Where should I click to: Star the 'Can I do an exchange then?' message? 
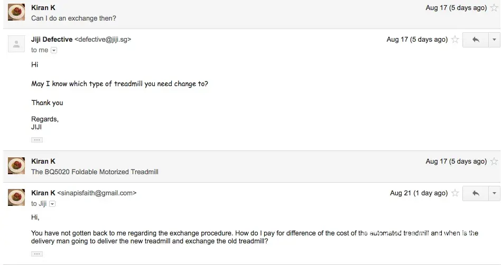(494, 8)
